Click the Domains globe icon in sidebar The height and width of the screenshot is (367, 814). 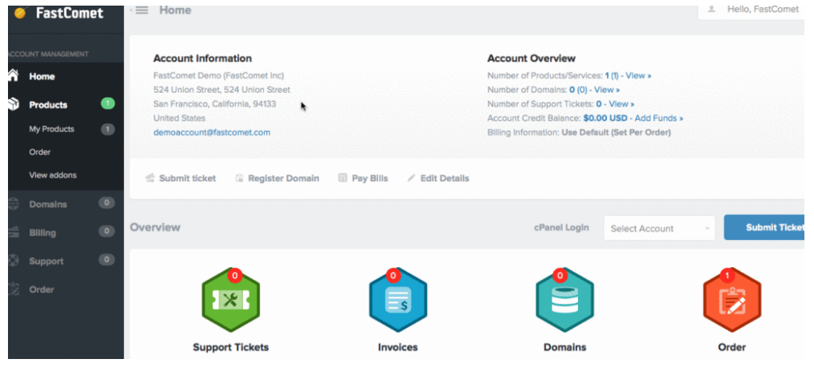[14, 204]
